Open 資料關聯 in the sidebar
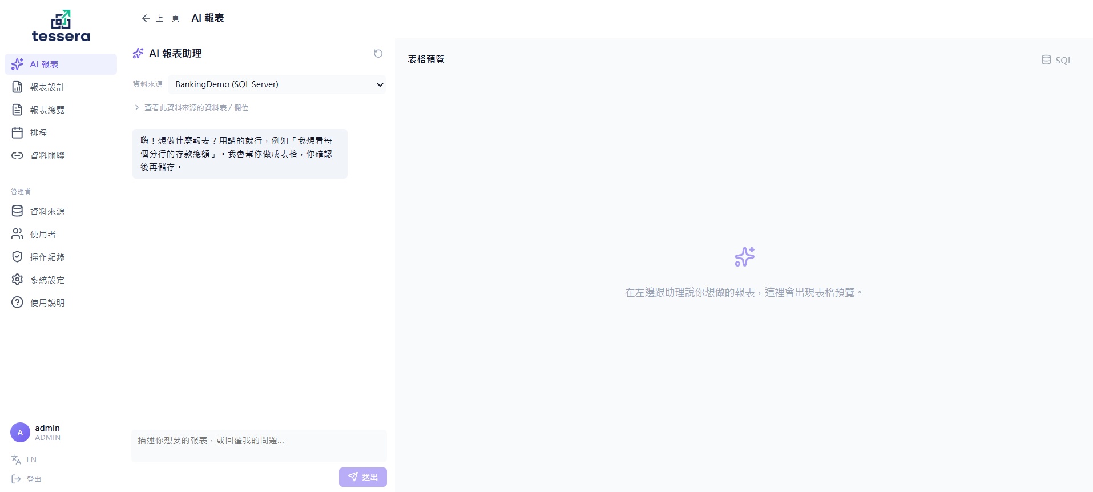 (x=61, y=155)
